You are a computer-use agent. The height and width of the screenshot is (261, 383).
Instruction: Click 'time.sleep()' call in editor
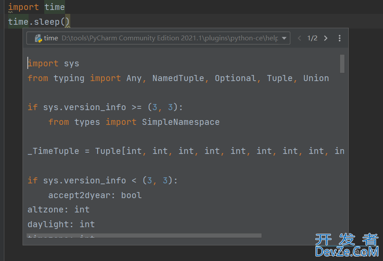click(39, 22)
